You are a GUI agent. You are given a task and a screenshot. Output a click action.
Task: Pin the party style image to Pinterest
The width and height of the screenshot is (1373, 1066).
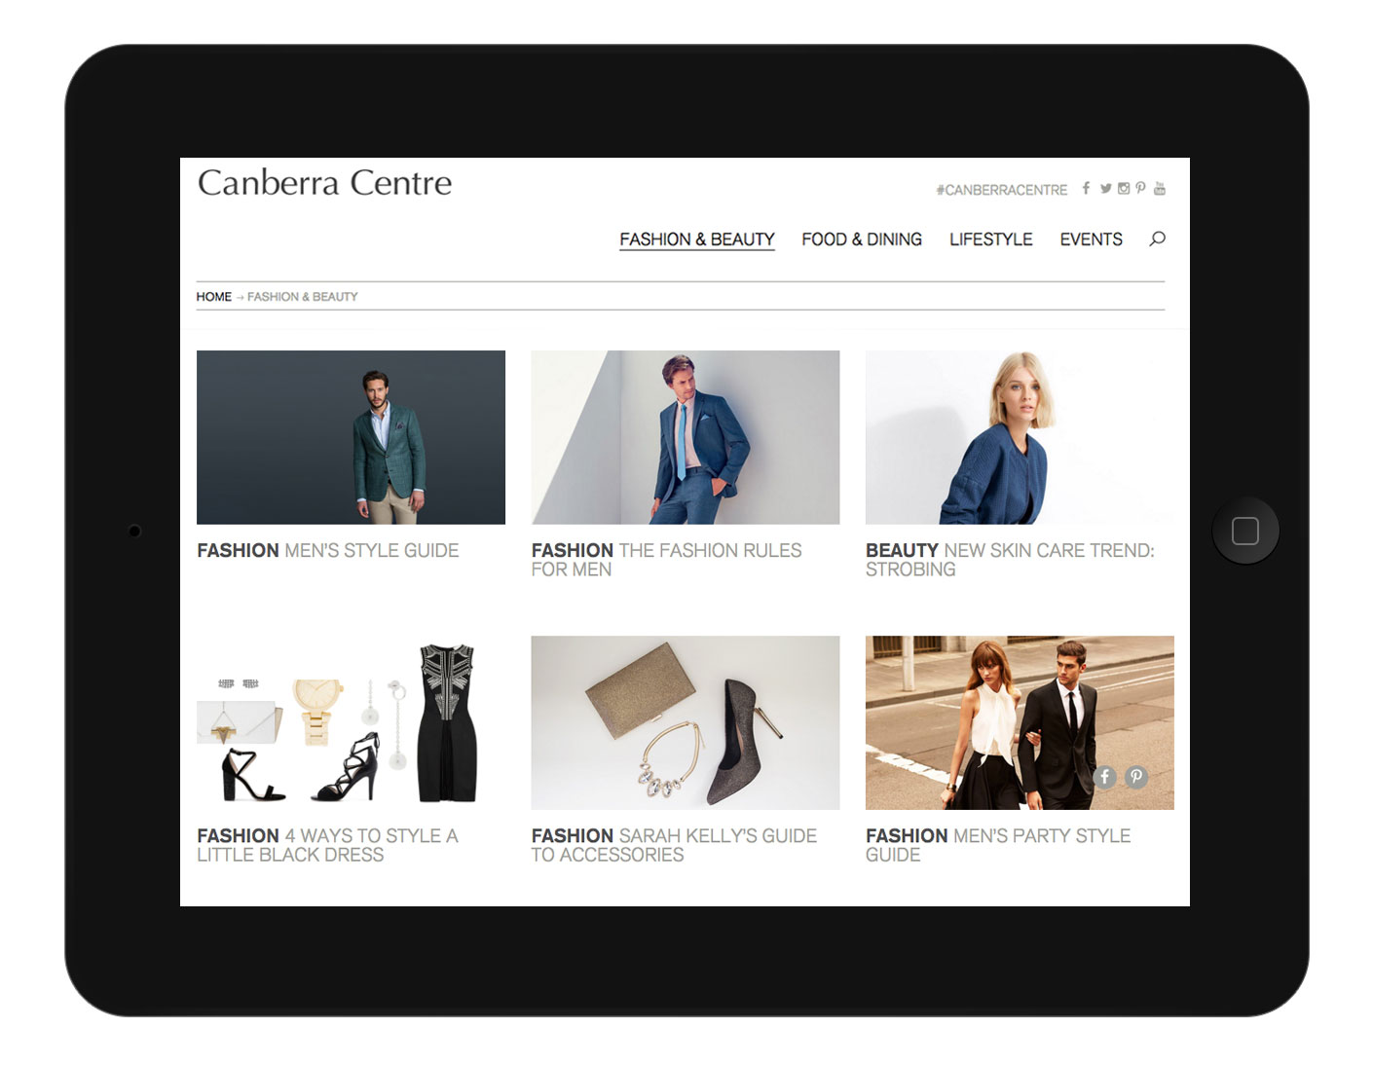[1136, 777]
